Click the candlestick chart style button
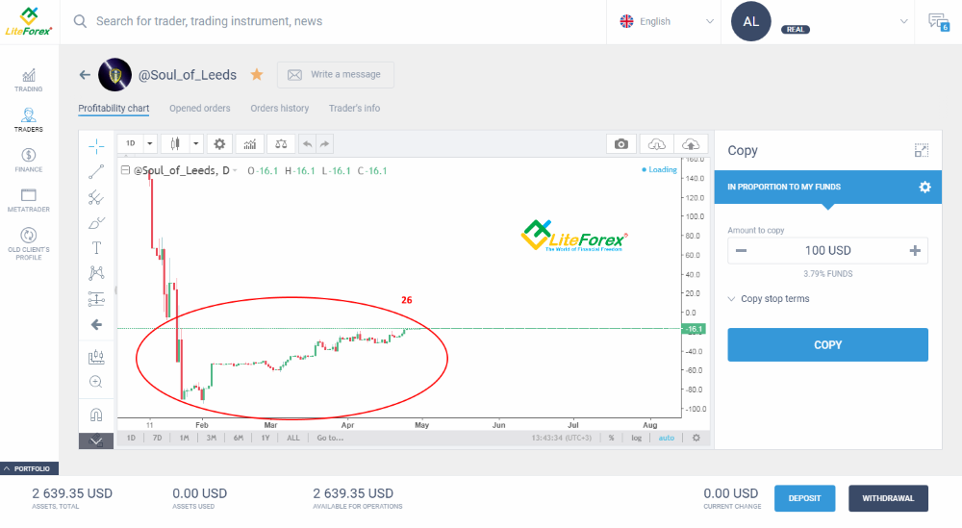 [175, 143]
